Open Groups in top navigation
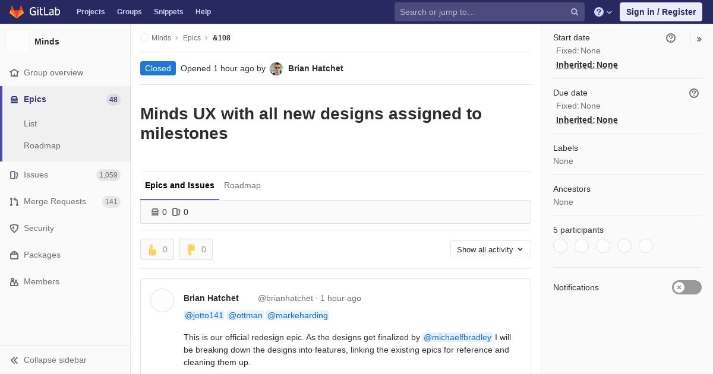The image size is (713, 374). (x=129, y=12)
